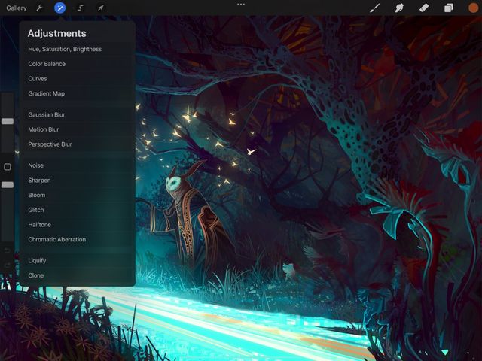
Task: Click the brush opacity slider handle
Action: pyautogui.click(x=8, y=184)
